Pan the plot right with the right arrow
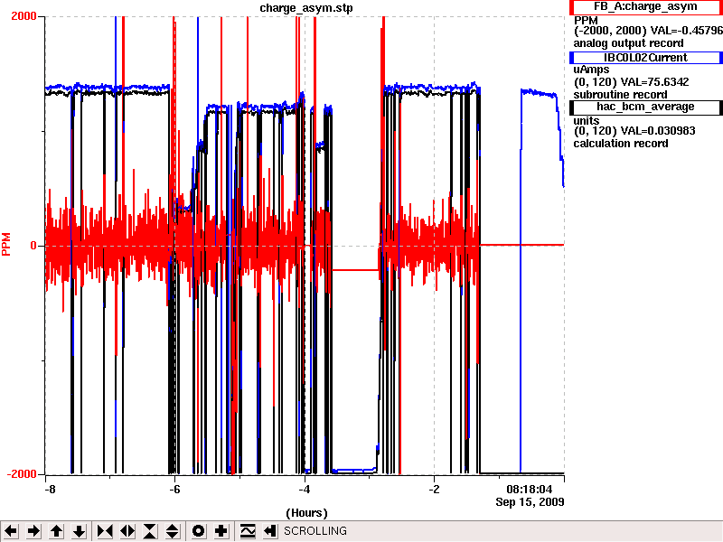Image resolution: width=723 pixels, height=542 pixels. pos(33,531)
